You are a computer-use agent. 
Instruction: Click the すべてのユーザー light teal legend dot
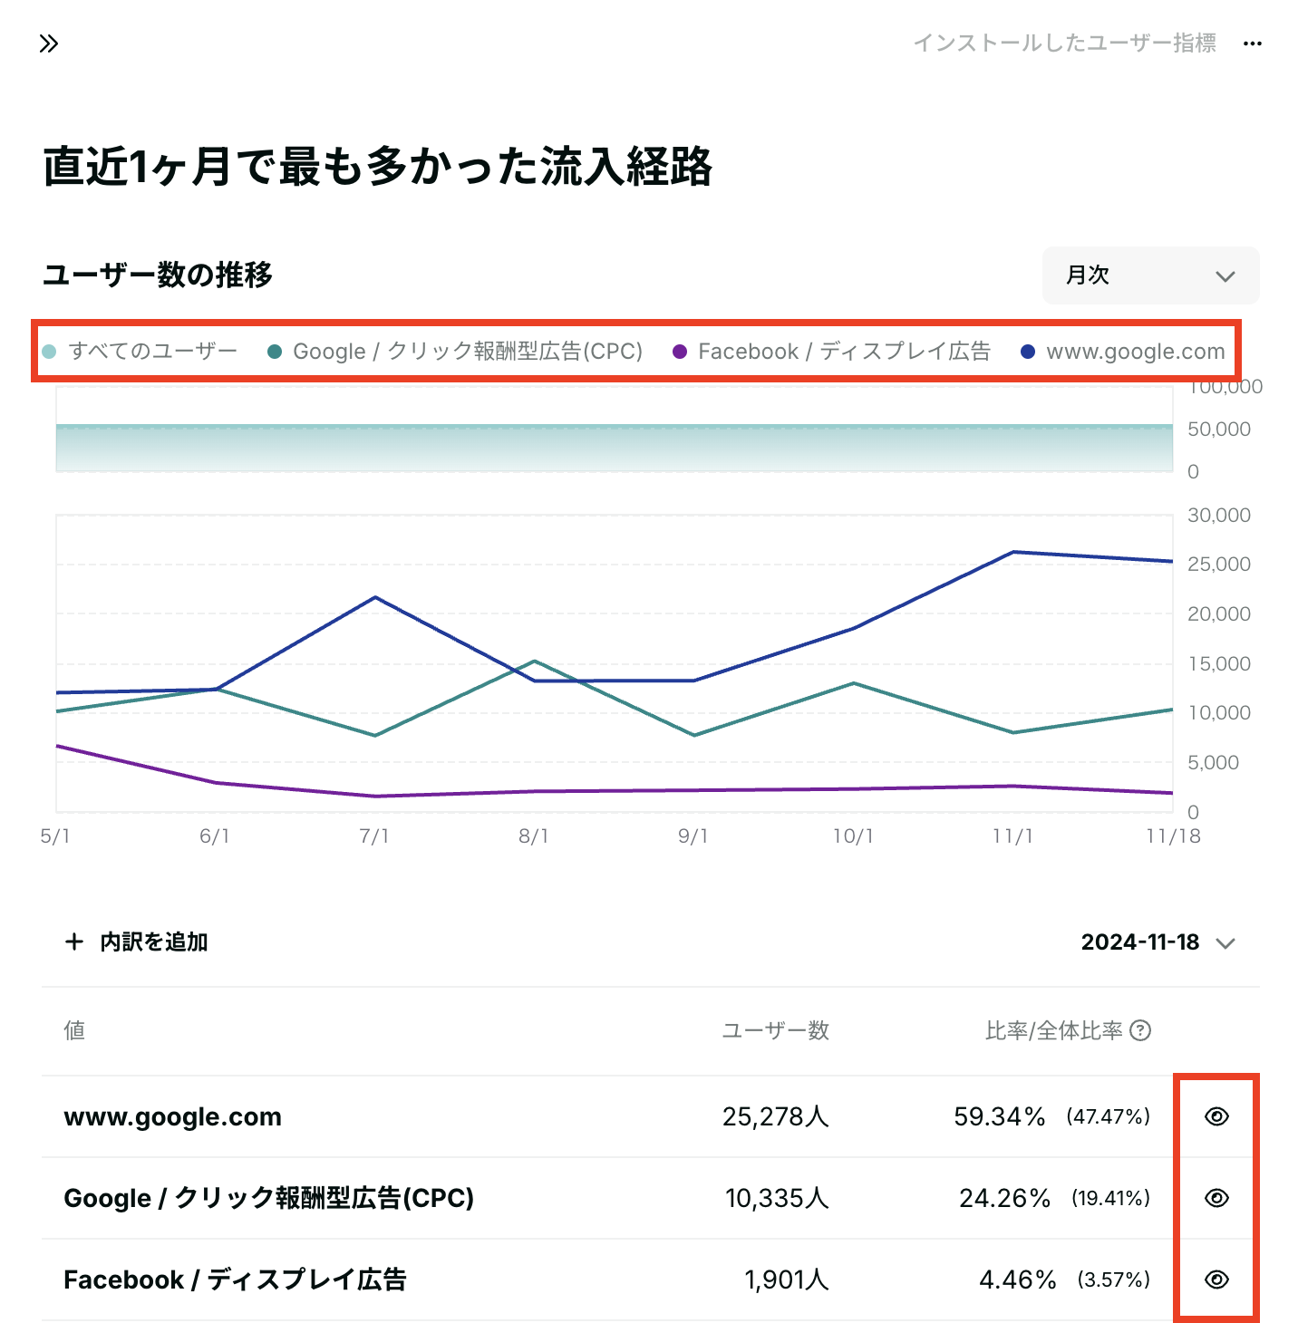pyautogui.click(x=49, y=352)
